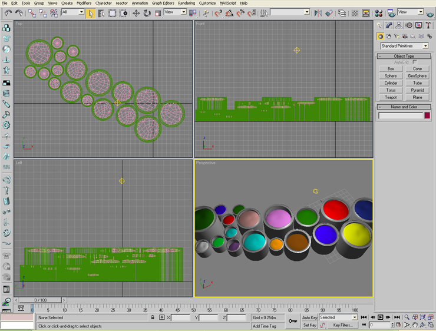The image size is (436, 331).
Task: Activate the Rotate tool in main toolbar
Action: [147, 13]
